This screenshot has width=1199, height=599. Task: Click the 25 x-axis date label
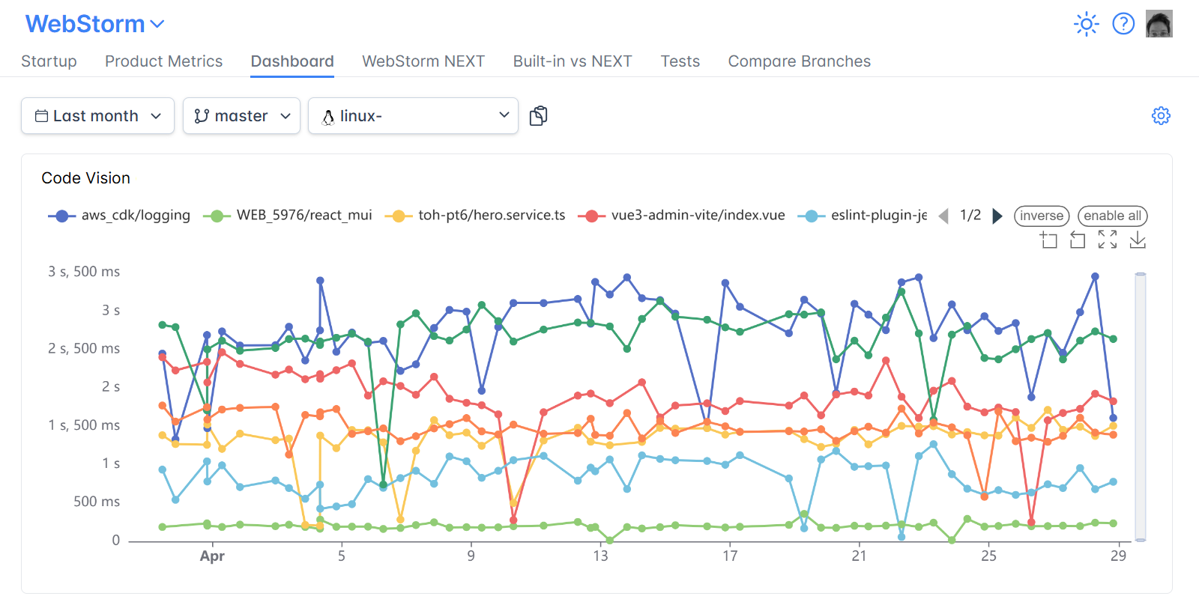988,556
